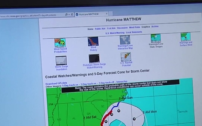Open Prototype Storm Surge Watch/Warning thumbnail

click(94, 58)
